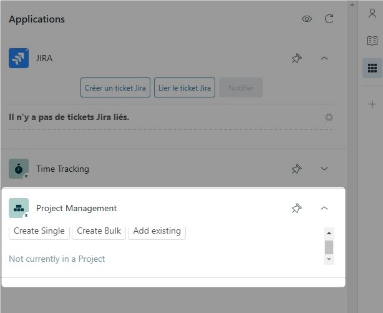Image resolution: width=383 pixels, height=313 pixels.
Task: Click Créer un ticket Jira button
Action: point(115,87)
